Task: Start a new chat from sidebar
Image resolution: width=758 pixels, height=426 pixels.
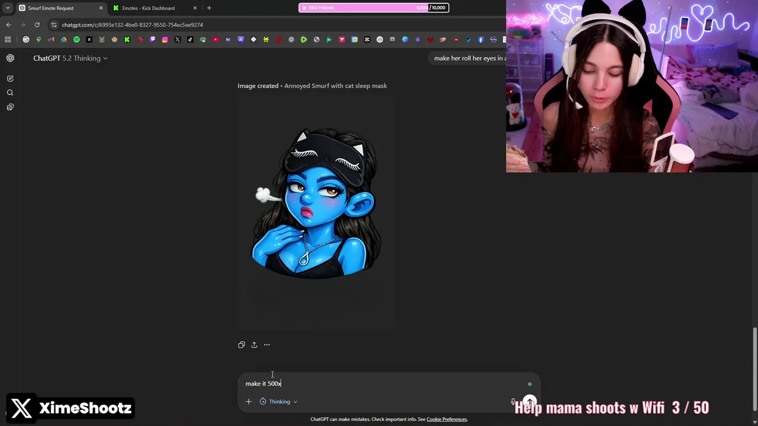Action: coord(10,78)
